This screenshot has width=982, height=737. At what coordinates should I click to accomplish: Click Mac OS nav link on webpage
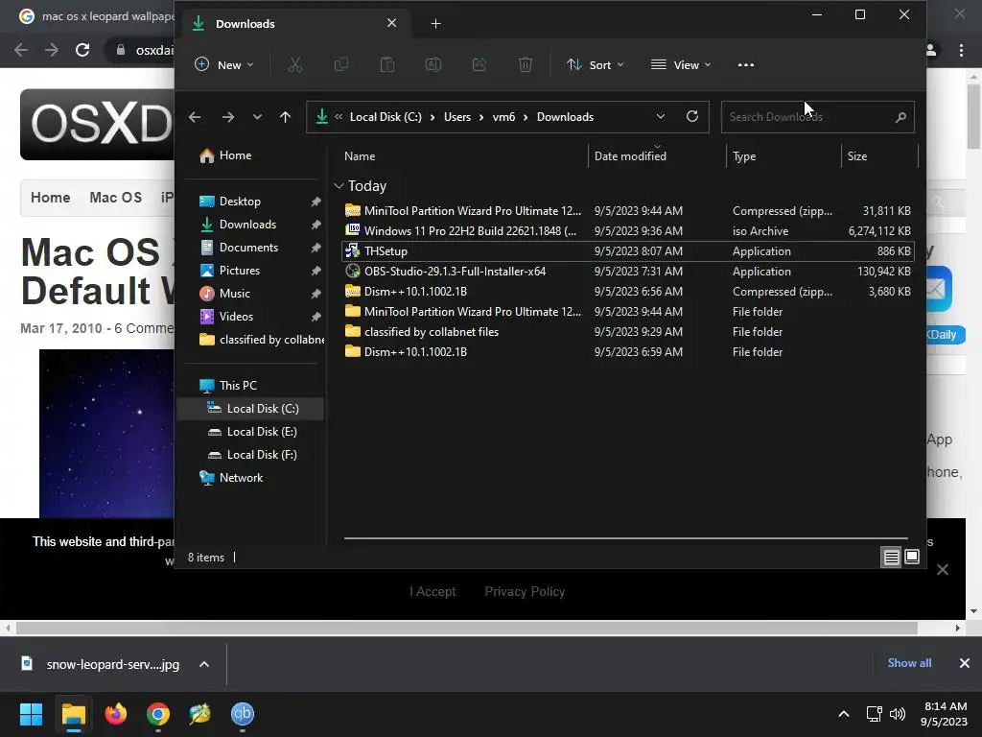click(x=115, y=198)
